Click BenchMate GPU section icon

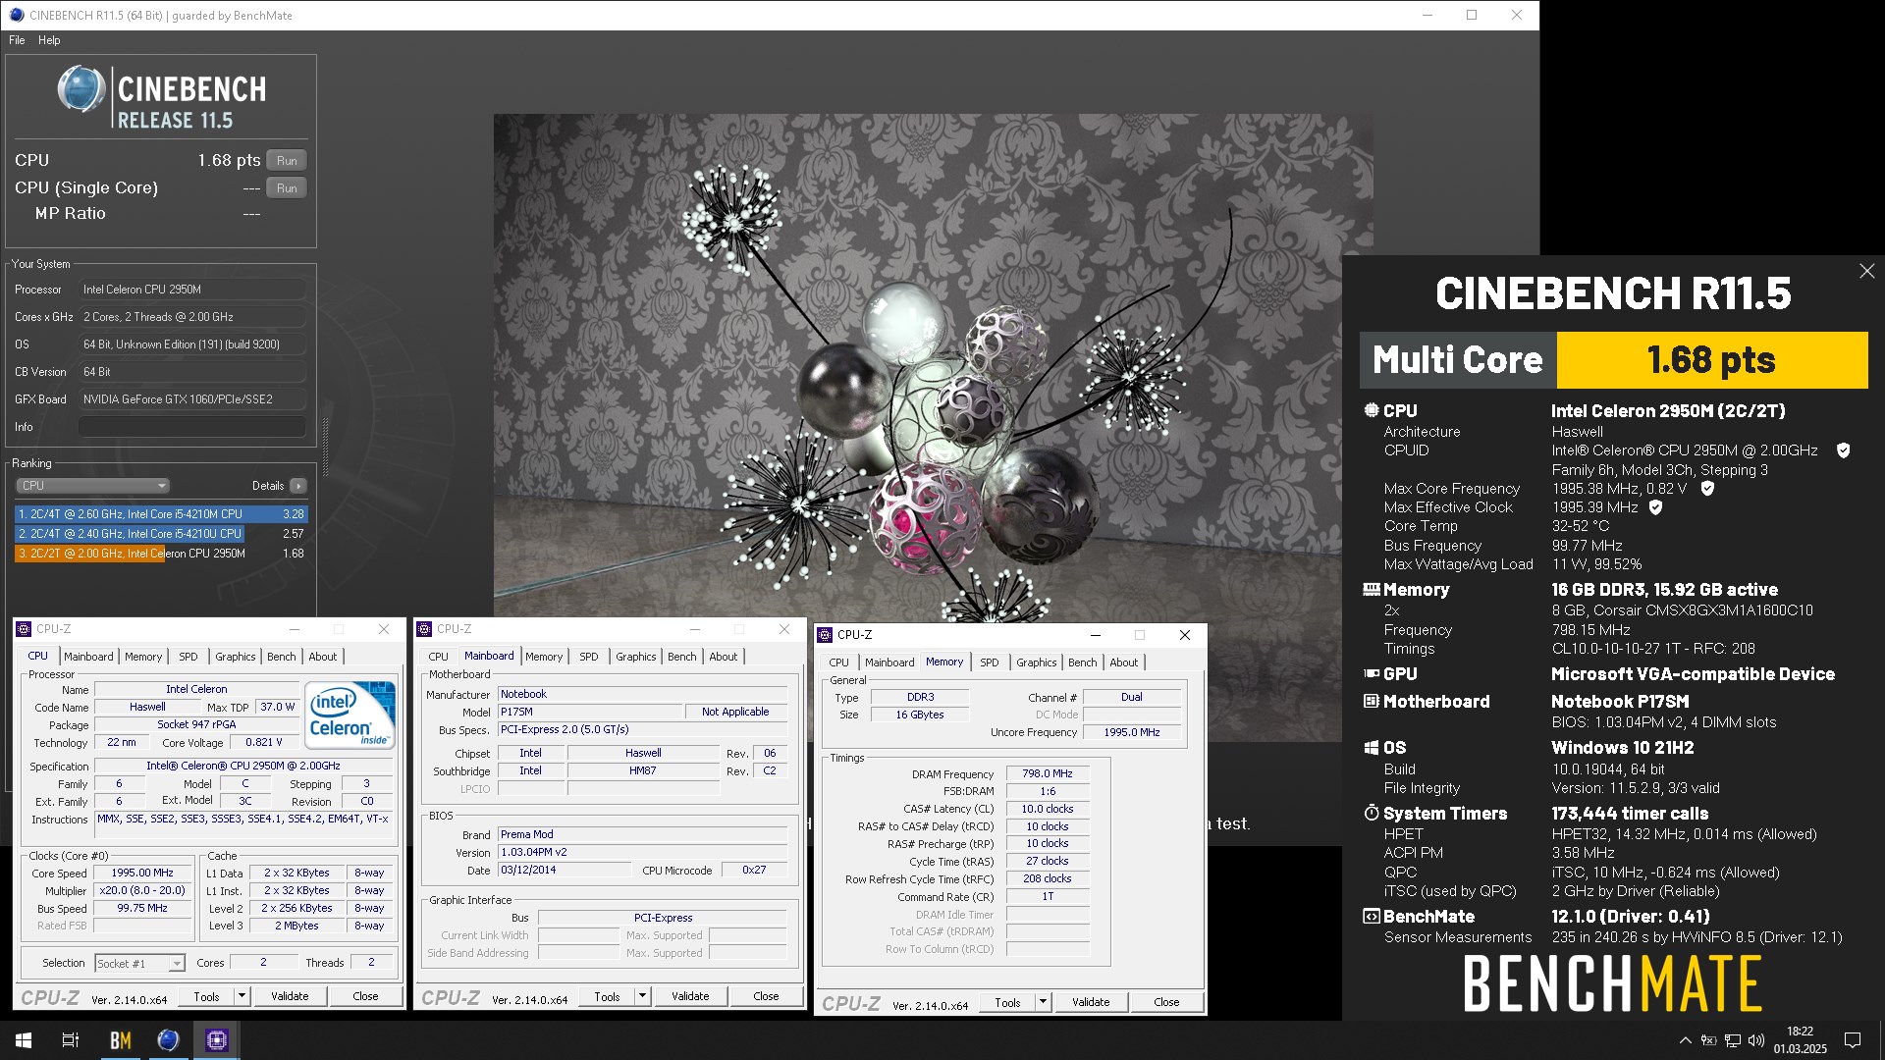(1372, 674)
